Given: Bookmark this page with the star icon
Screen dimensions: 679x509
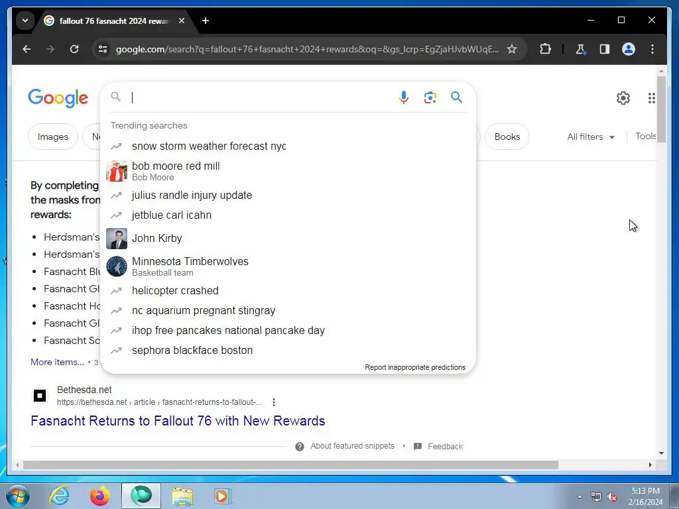Looking at the screenshot, I should tap(512, 49).
